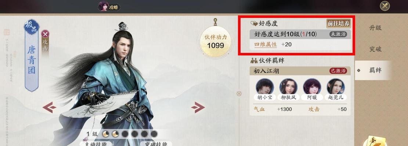
Task: Select 胡小宝 companion portrait
Action: 265,86
